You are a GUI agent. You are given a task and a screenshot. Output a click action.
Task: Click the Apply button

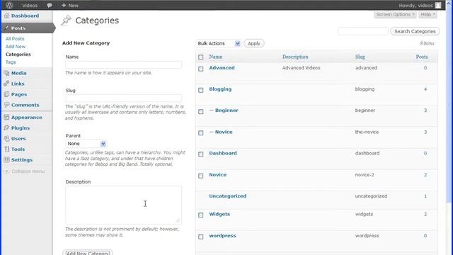(254, 43)
